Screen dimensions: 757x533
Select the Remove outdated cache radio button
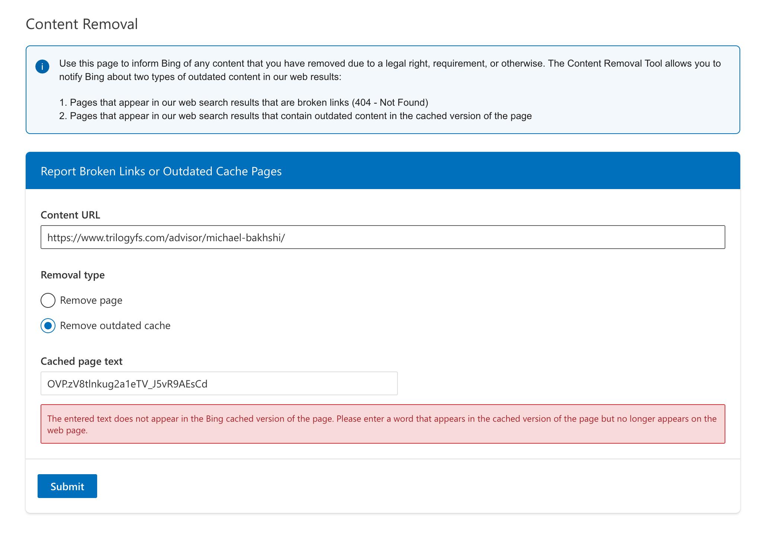point(48,326)
